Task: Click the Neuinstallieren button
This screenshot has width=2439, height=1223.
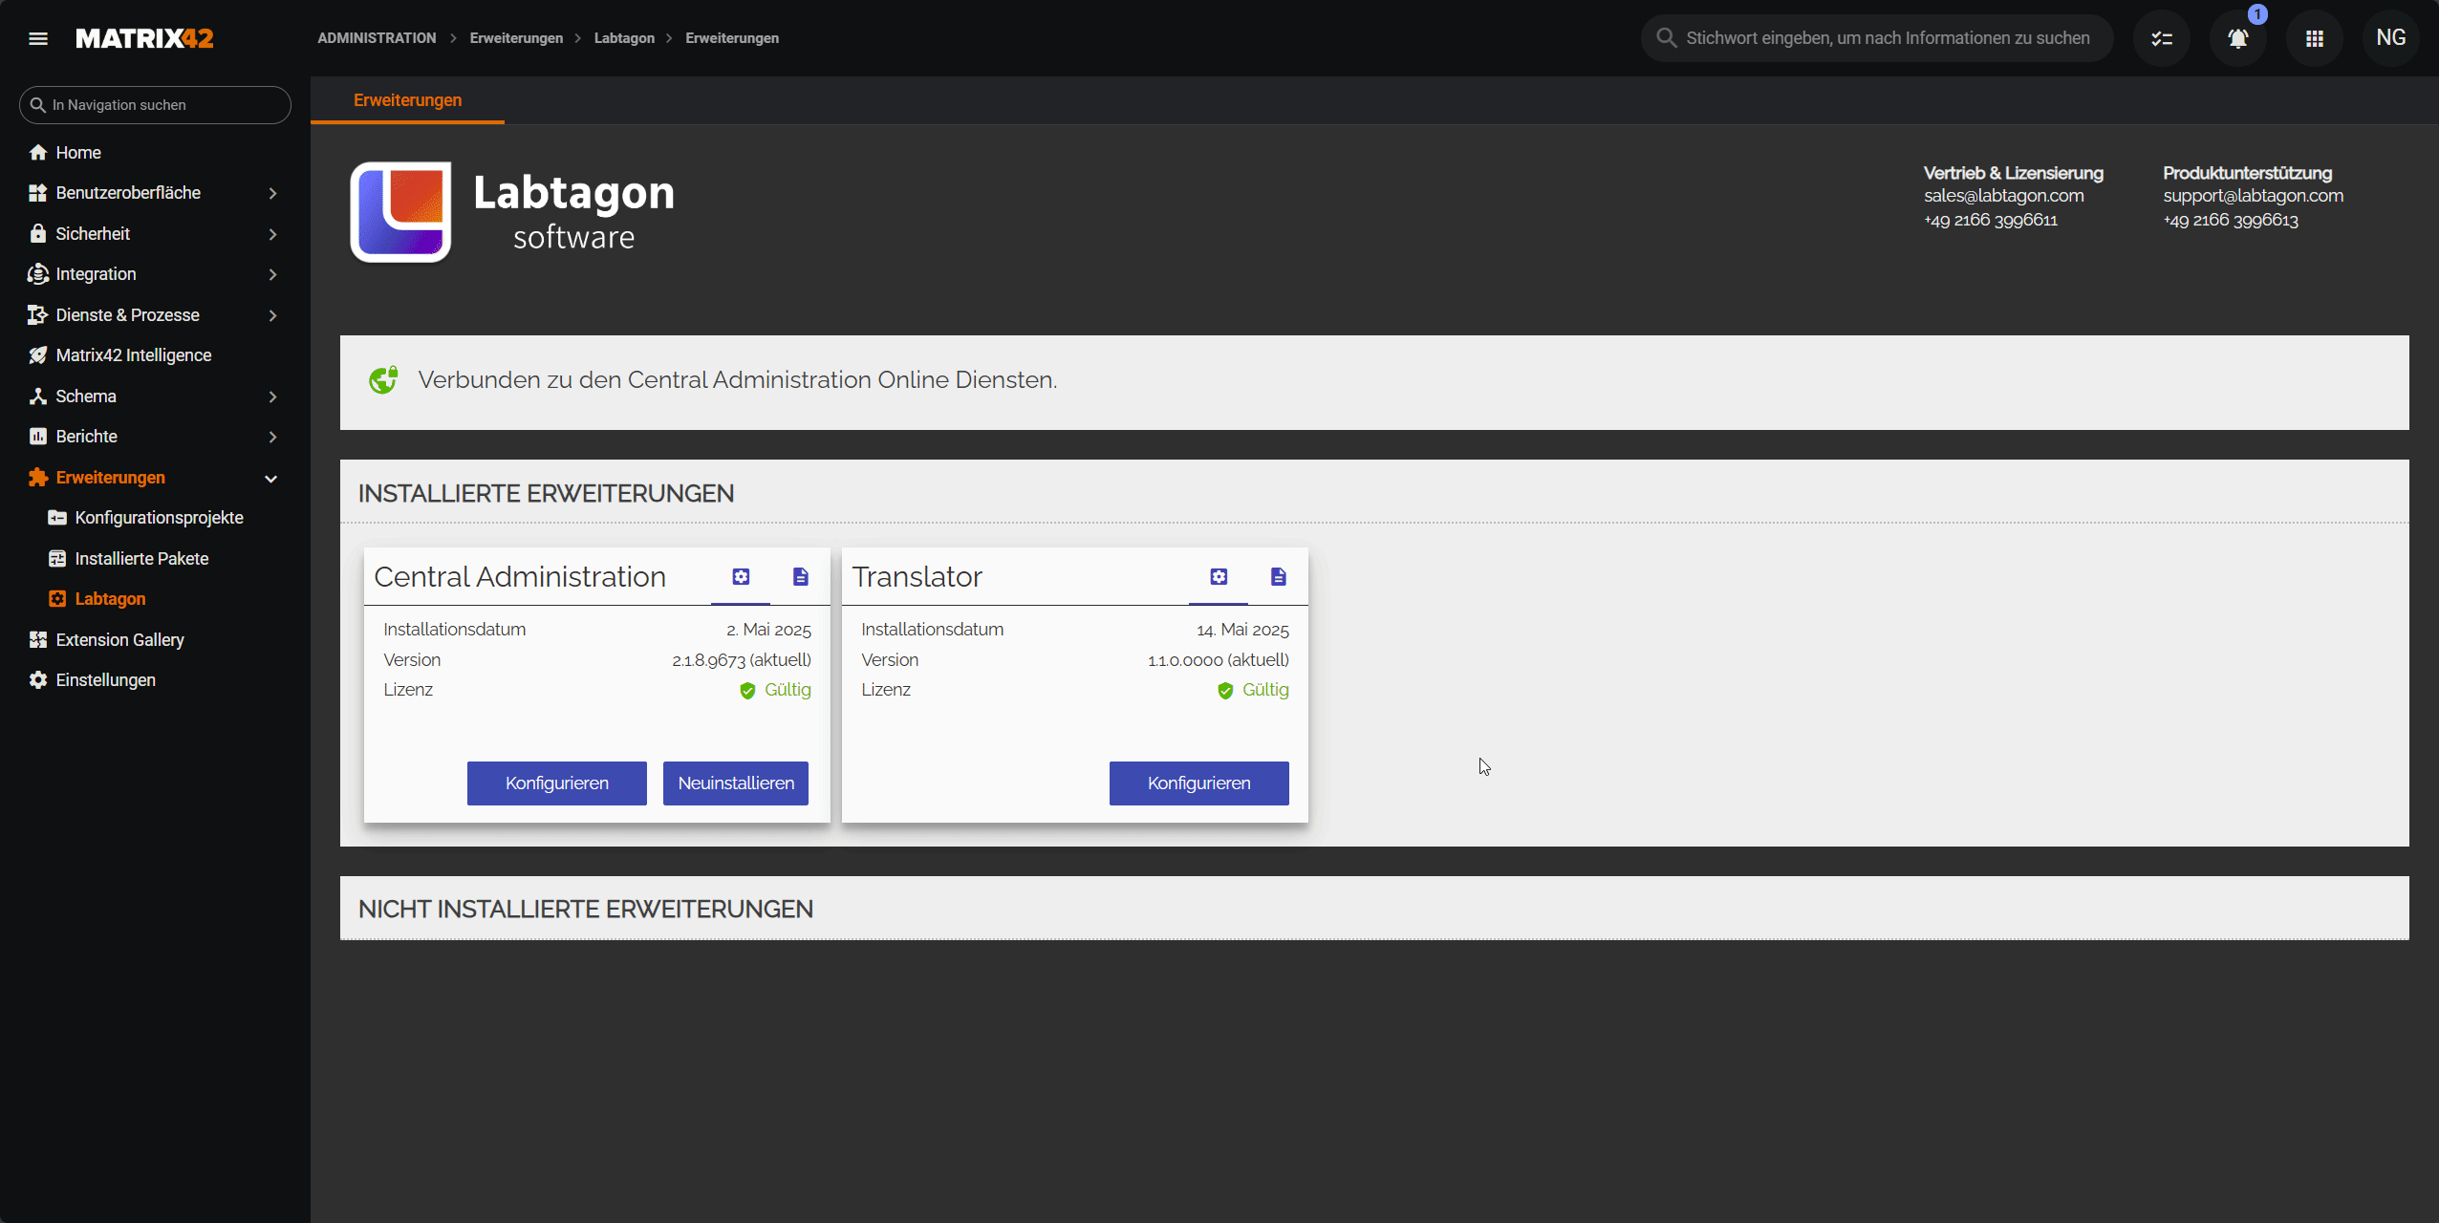Action: click(x=736, y=783)
